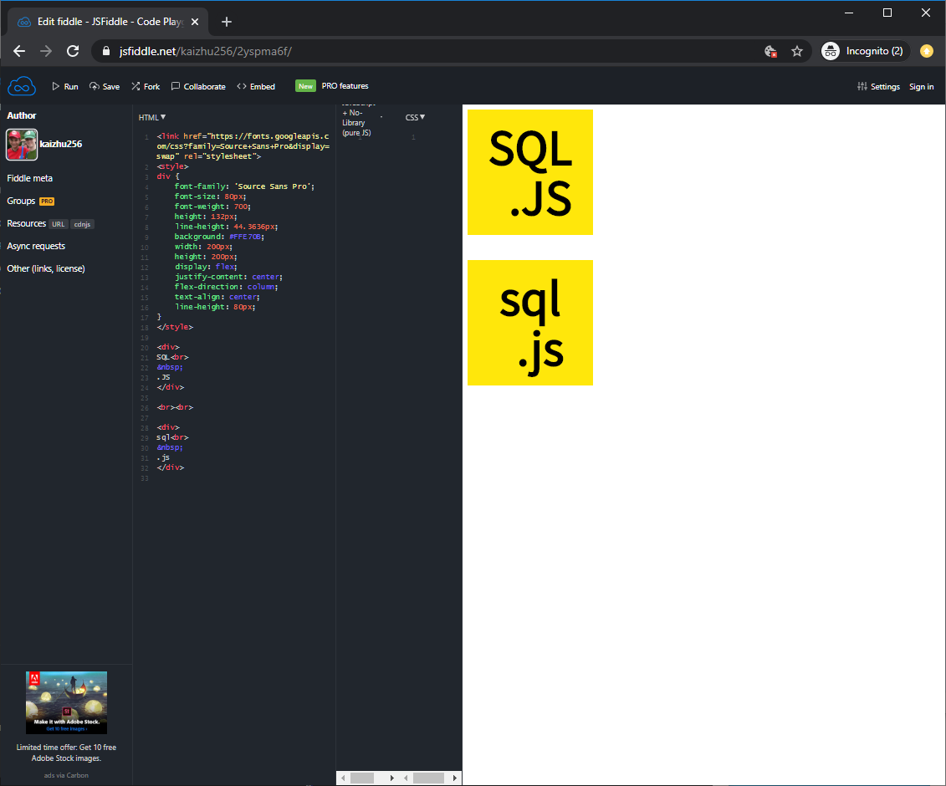946x786 pixels.
Task: Click the lock site info icon
Action: pos(106,51)
